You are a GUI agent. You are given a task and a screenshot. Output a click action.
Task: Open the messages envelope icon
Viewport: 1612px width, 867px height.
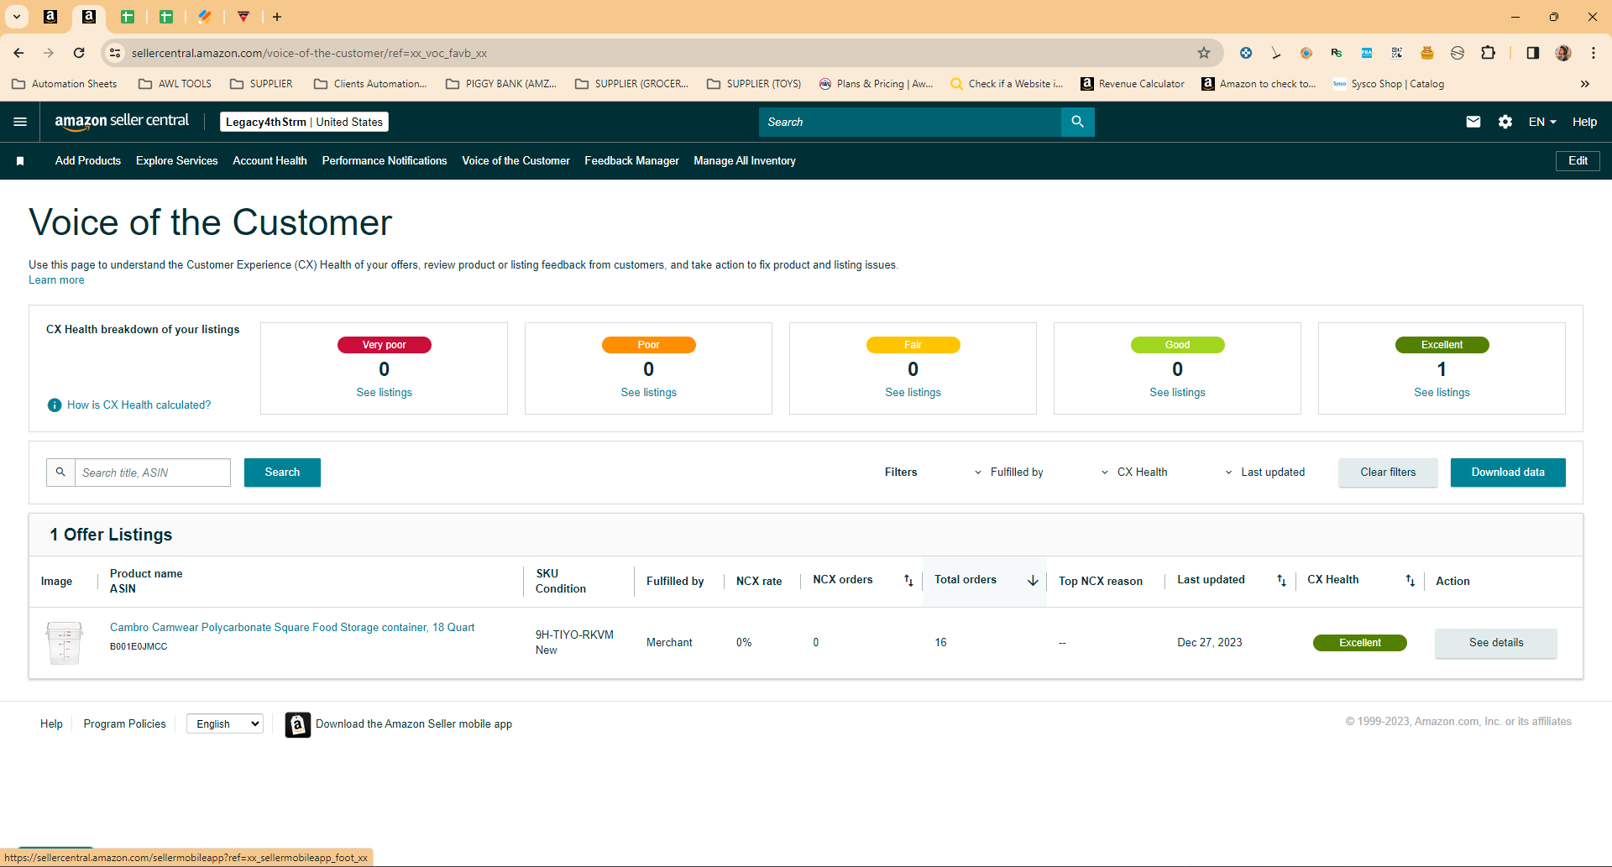click(x=1473, y=122)
